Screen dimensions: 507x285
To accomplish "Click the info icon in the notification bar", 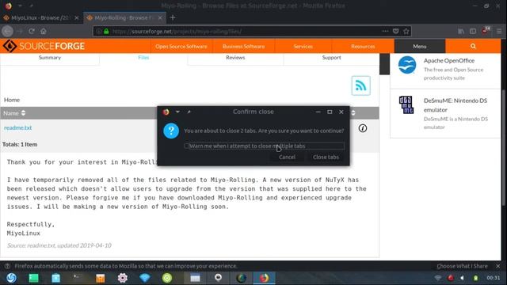I will (7, 266).
